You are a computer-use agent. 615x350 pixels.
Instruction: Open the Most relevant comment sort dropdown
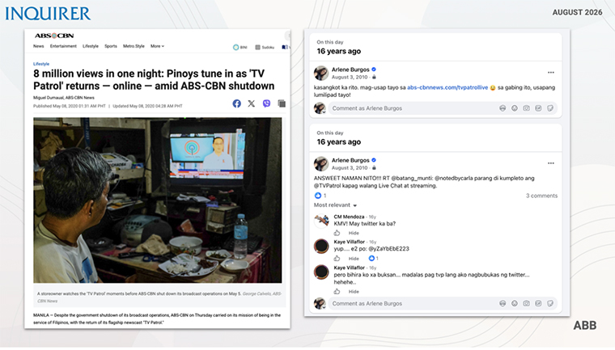coord(335,205)
